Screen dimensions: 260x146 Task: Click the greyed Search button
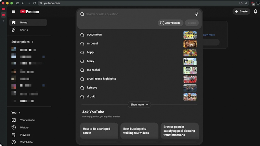point(192,23)
